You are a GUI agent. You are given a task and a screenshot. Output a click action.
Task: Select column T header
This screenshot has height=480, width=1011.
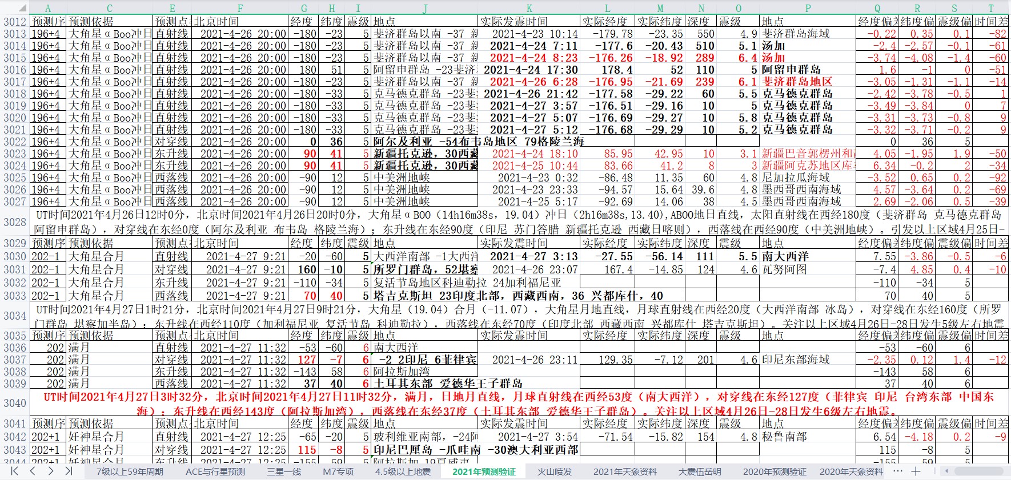[x=991, y=8]
